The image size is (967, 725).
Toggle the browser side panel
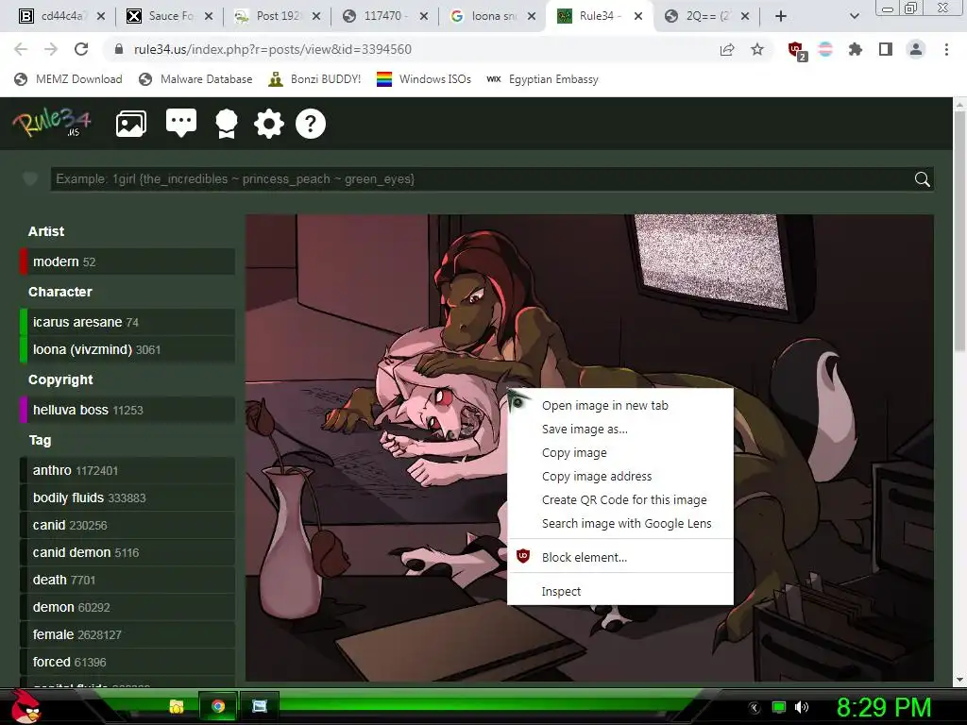click(x=886, y=49)
